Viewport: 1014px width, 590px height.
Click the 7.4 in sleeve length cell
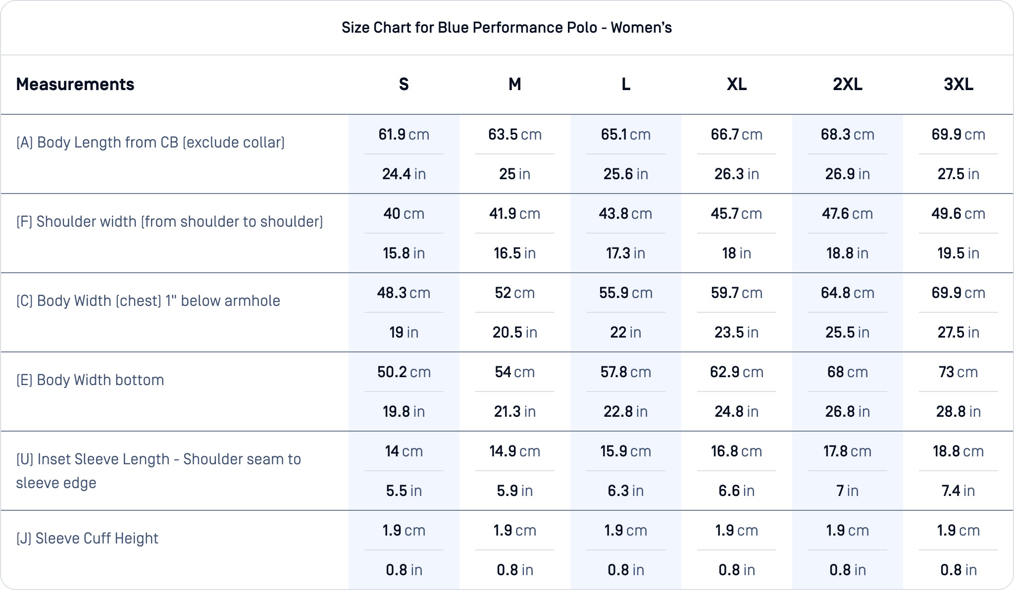coord(958,491)
